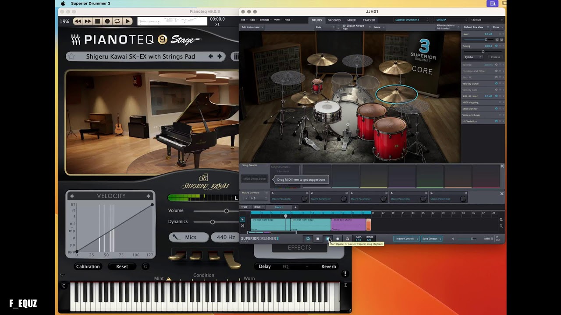The width and height of the screenshot is (561, 315).
Task: Toggle the Velocity Curve power button
Action: click(x=496, y=84)
